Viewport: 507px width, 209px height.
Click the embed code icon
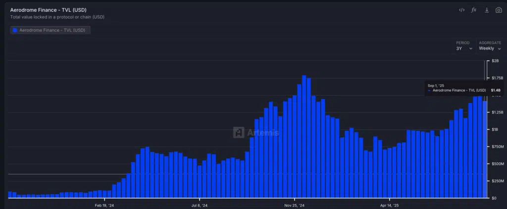pyautogui.click(x=461, y=10)
